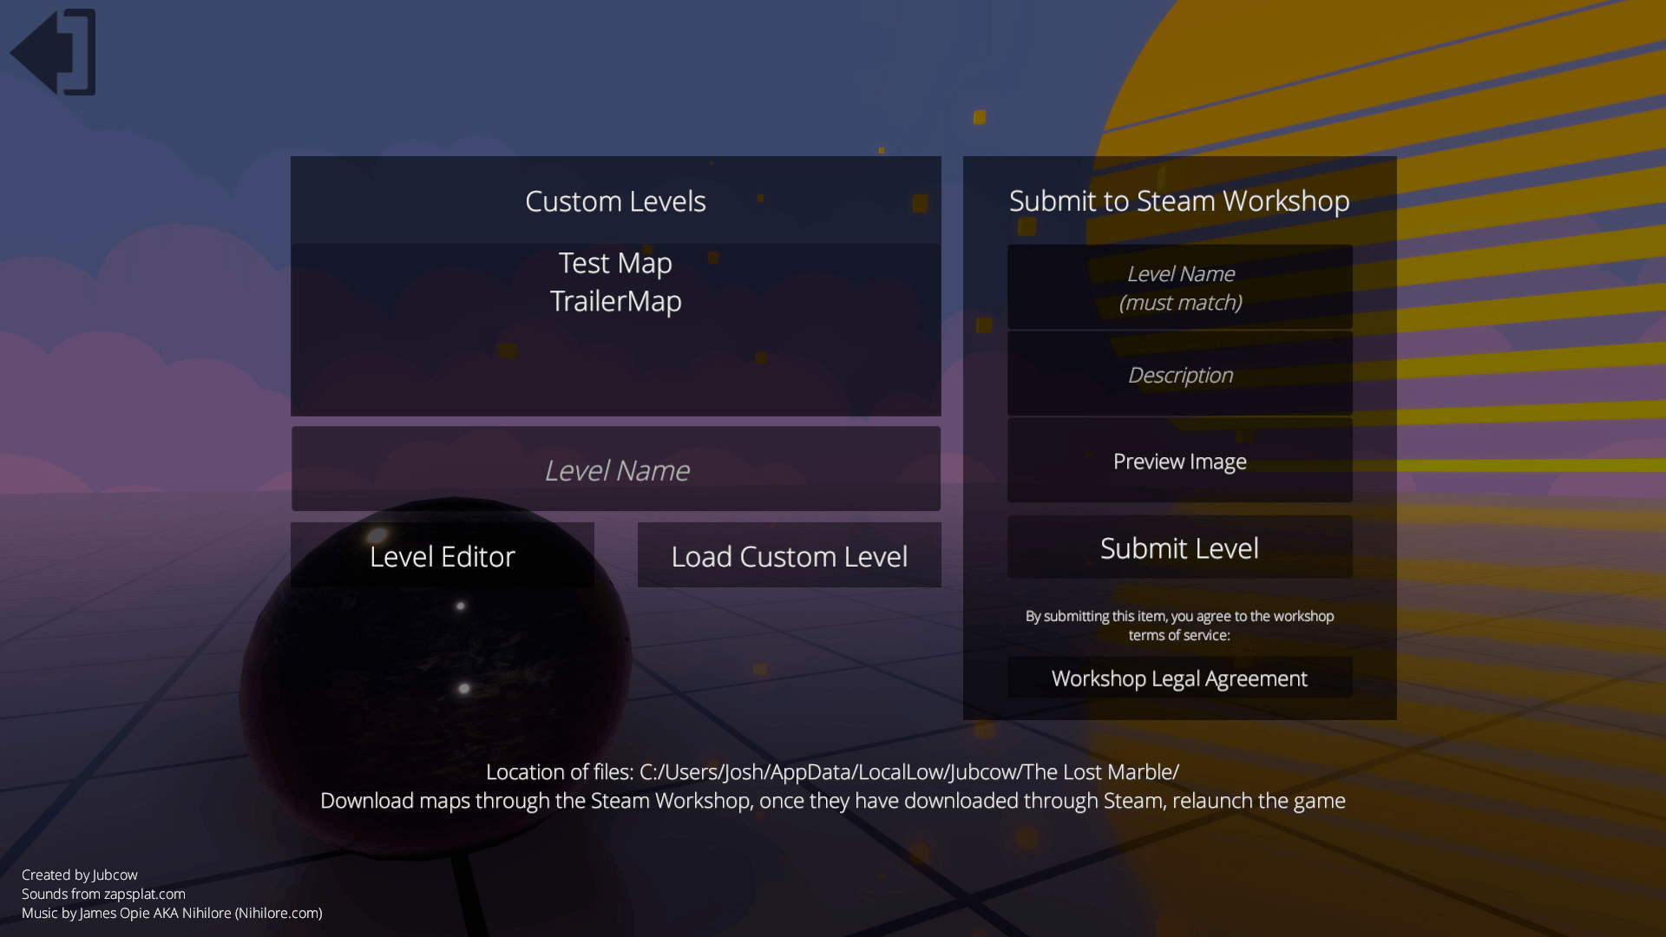Click the Created by Jubcow credit
The width and height of the screenshot is (1666, 937).
[x=79, y=875]
